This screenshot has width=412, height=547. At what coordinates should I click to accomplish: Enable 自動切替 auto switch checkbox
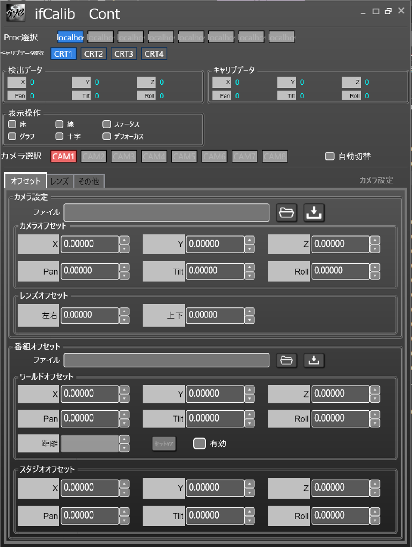coord(330,157)
